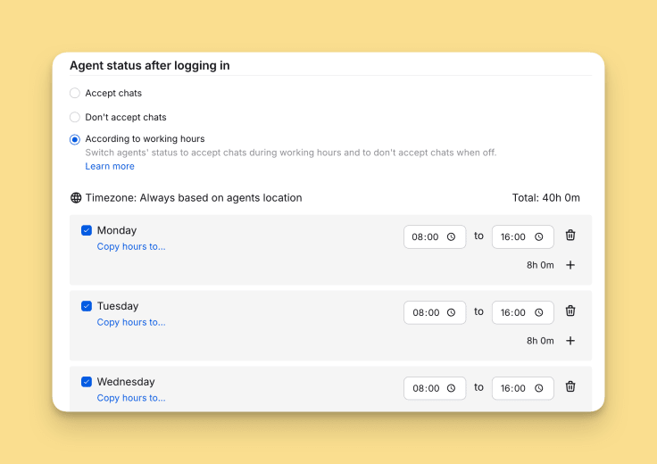
Task: Click clock icon in Wednesday start time
Action: 451,389
